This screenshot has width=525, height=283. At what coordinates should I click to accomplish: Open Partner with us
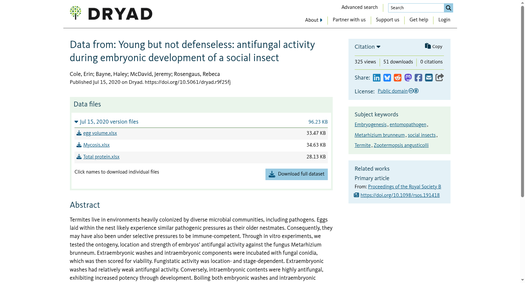click(349, 20)
